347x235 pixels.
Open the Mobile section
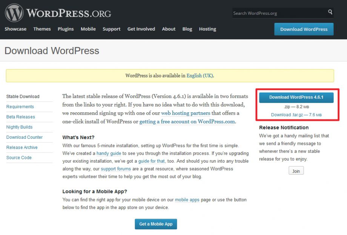88,29
